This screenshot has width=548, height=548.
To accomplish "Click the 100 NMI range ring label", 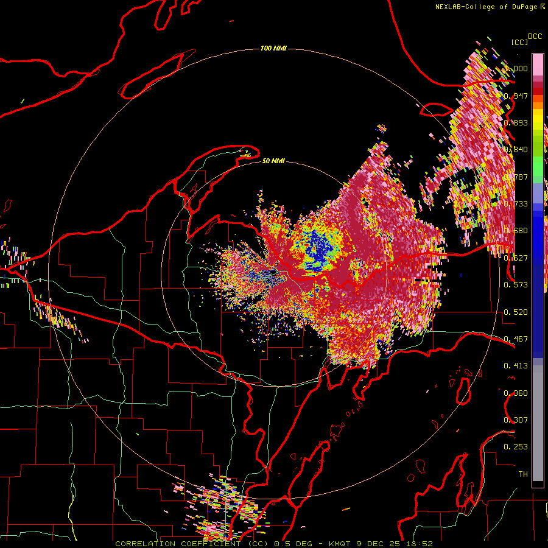I will (273, 48).
